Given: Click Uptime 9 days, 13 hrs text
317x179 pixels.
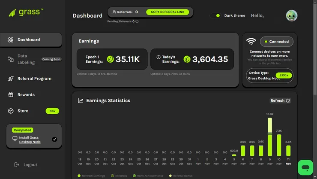Looking at the screenshot, I should tap(97, 74).
